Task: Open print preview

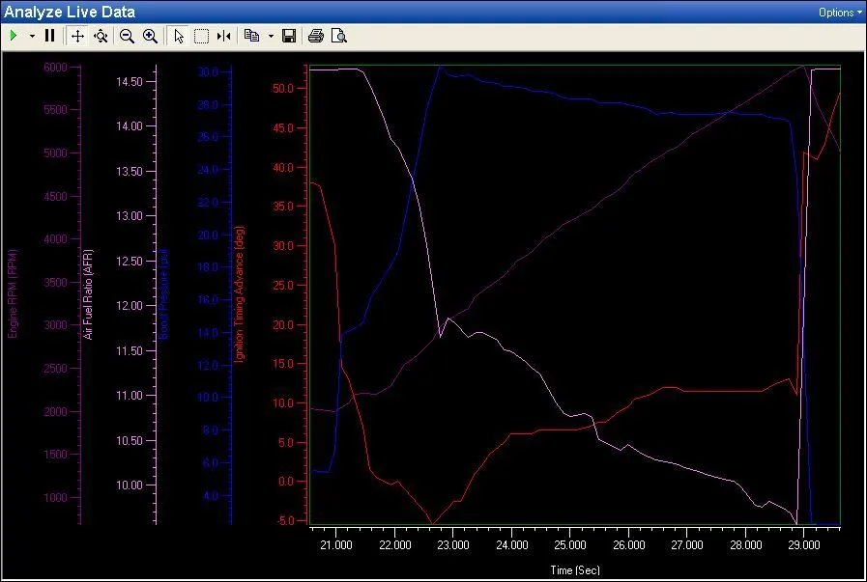Action: click(338, 36)
